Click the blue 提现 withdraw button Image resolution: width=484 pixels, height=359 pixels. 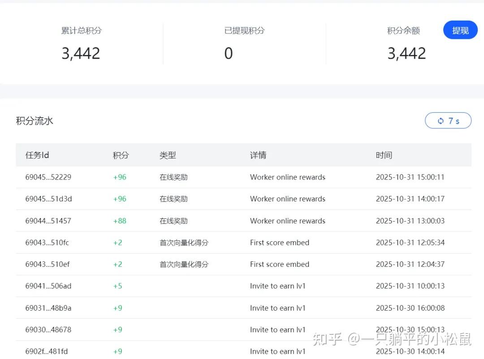point(460,30)
